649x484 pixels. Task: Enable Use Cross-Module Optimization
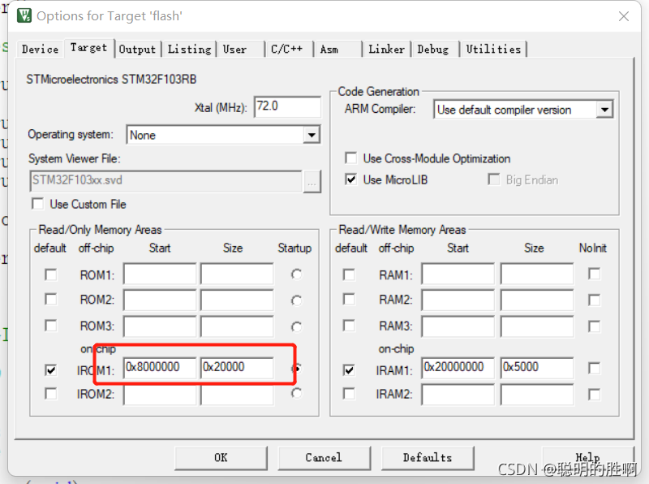(x=351, y=158)
